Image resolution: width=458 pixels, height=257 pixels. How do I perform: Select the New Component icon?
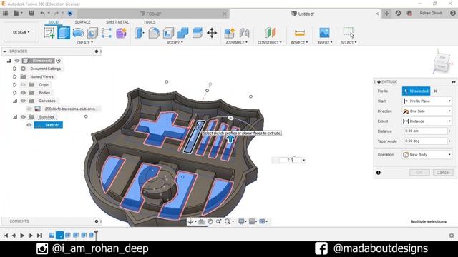(x=229, y=33)
